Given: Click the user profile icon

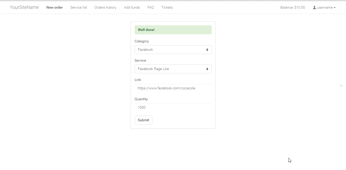Looking at the screenshot, I should pyautogui.click(x=315, y=8).
